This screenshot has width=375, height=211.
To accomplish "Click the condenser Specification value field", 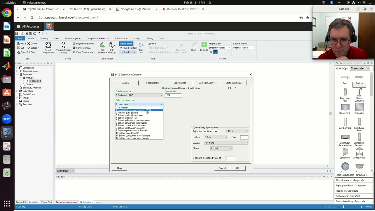I will pyautogui.click(x=173, y=95).
